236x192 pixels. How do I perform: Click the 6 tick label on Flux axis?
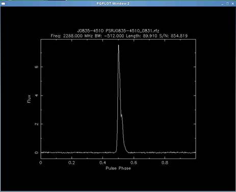[36, 67]
